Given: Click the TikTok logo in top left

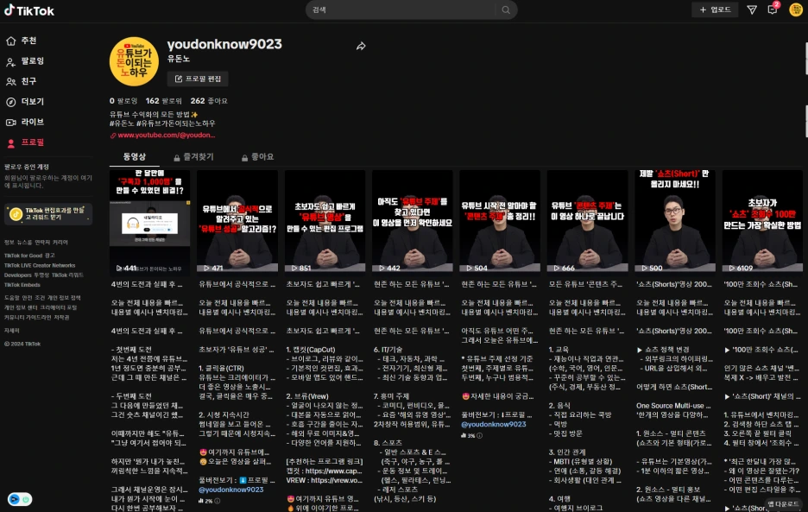Looking at the screenshot, I should [33, 10].
